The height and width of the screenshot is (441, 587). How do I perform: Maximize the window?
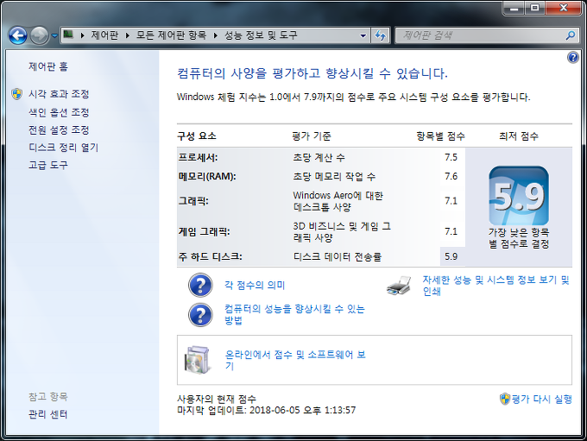pyautogui.click(x=535, y=8)
